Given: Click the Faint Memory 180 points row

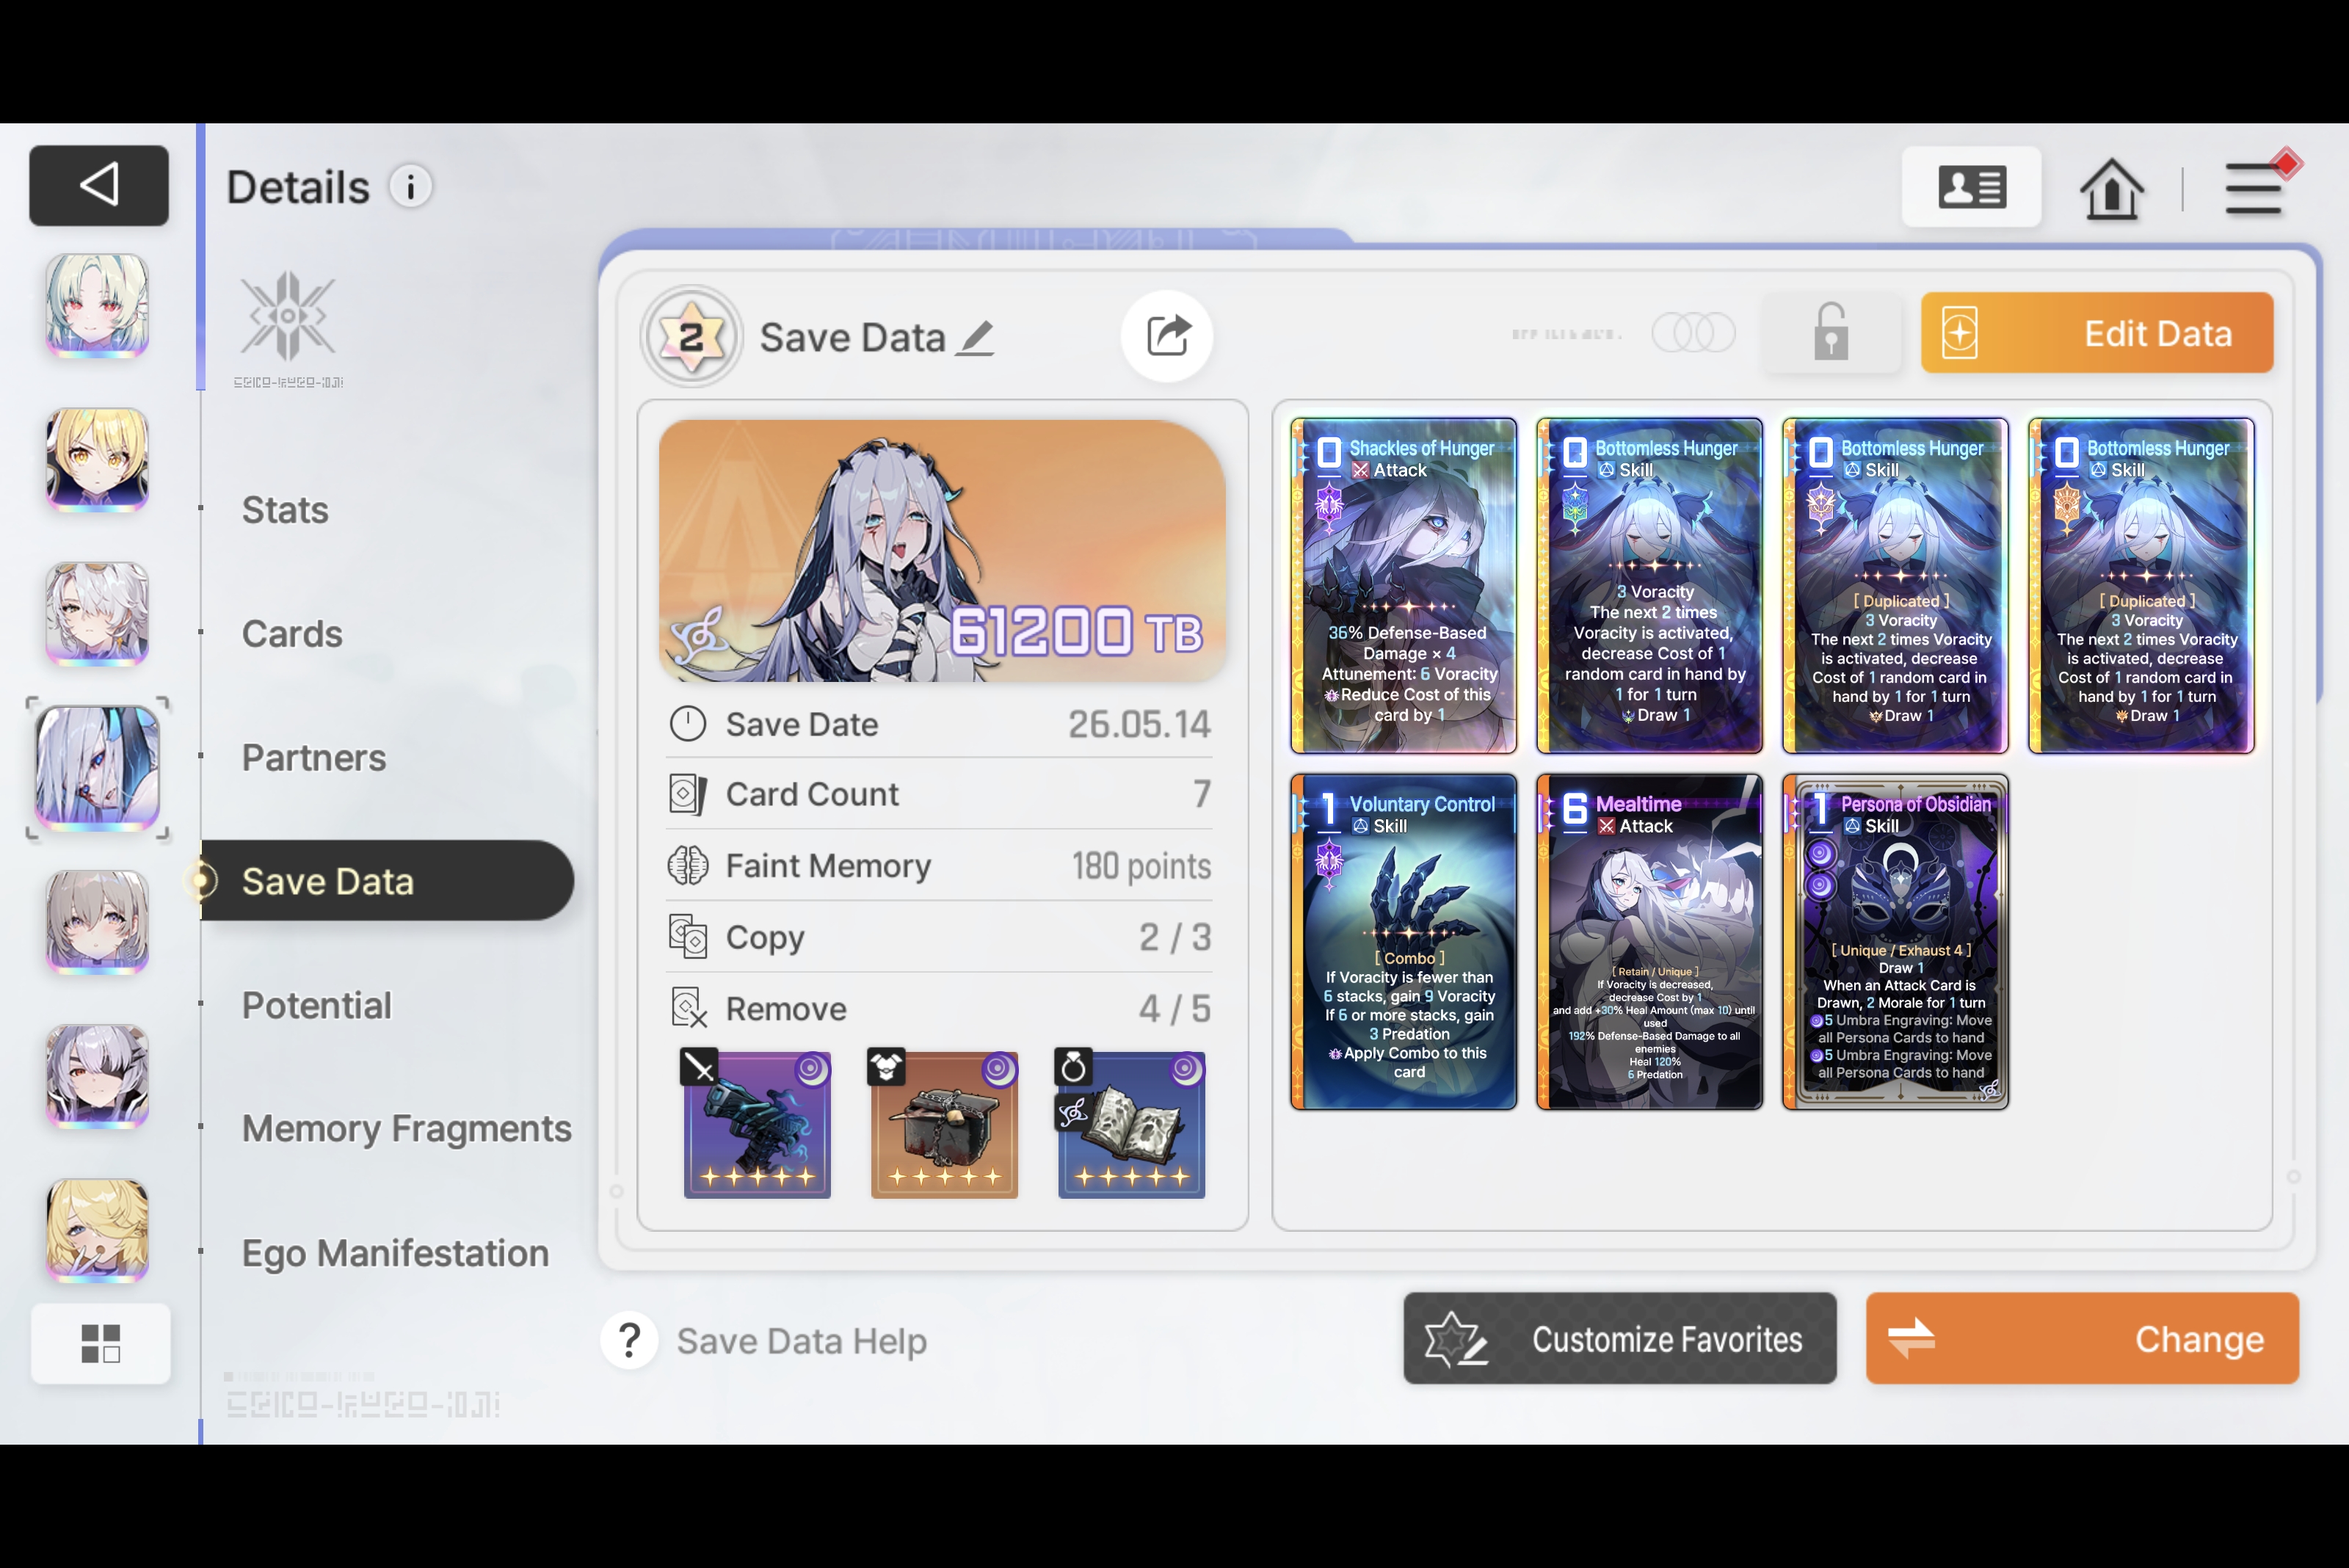Looking at the screenshot, I should pyautogui.click(x=939, y=866).
